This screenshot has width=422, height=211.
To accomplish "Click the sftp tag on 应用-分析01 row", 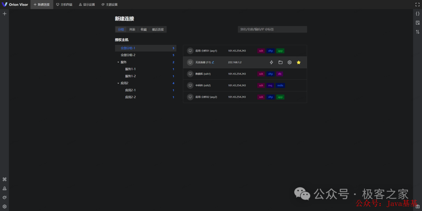I will (x=270, y=50).
